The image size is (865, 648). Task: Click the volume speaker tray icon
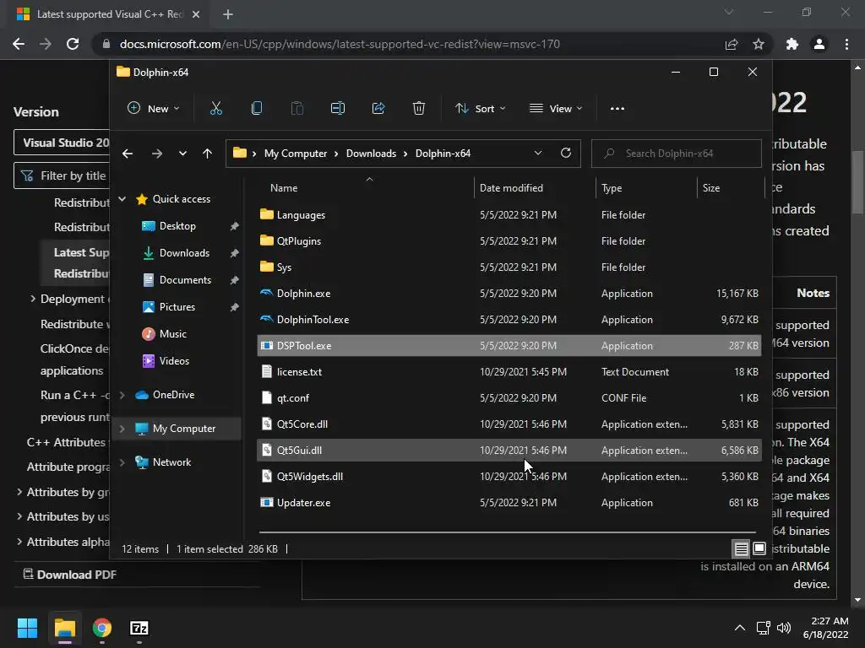(x=783, y=628)
